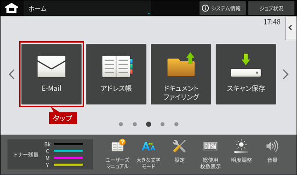Image resolution: width=297 pixels, height=175 pixels.
Task: View the トナー残量 toner level panel
Action: pos(50,154)
